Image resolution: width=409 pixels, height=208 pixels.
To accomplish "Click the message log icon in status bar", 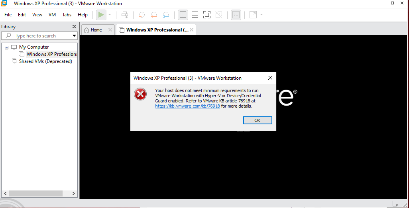I will coord(395,203).
